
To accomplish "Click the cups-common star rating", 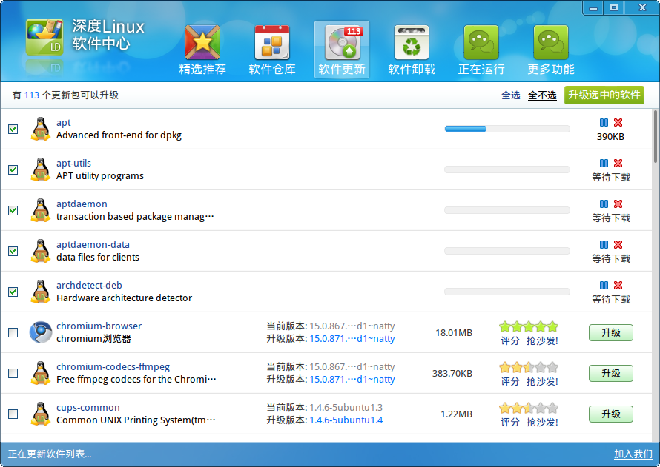I will point(529,409).
